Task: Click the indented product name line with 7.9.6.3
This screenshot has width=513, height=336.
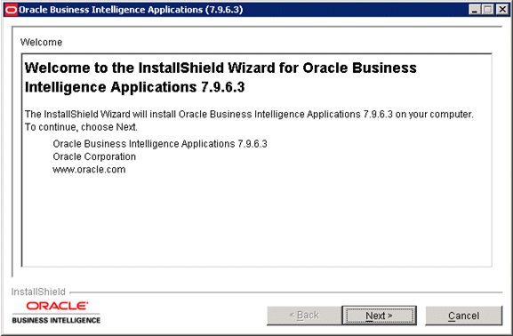Action: tap(160, 144)
